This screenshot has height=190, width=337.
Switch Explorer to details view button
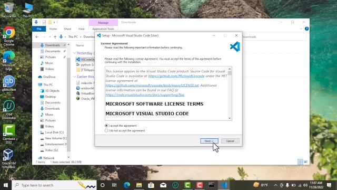point(300,162)
